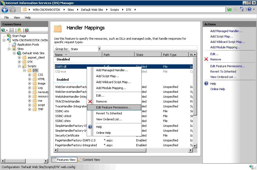Viewport: 257px width, 170px height.
Task: Select Application Pools in Connections tree
Action: click(x=28, y=45)
